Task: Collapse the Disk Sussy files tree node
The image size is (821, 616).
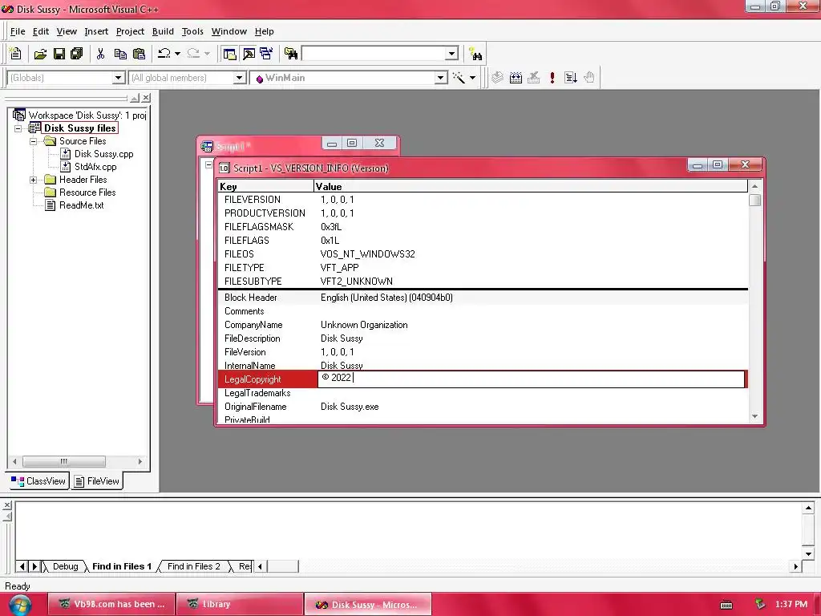Action: [x=18, y=128]
